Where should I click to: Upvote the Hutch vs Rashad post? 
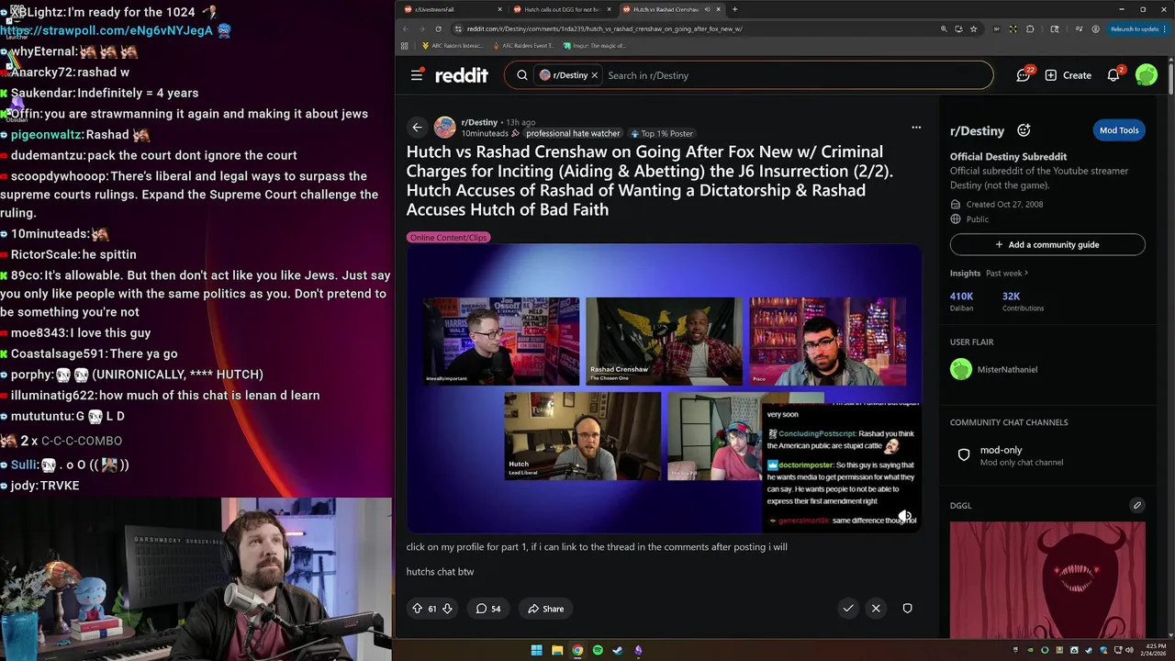tap(418, 609)
